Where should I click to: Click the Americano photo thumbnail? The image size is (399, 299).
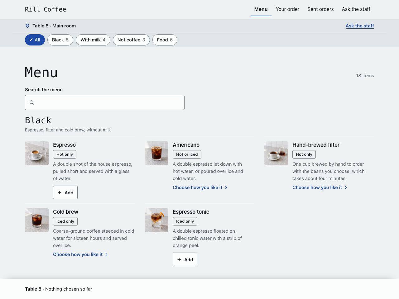coord(156,153)
